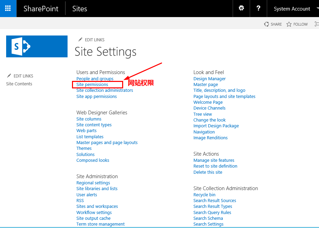Open Term store management
Viewport: 319px width, 228px height.
101,224
